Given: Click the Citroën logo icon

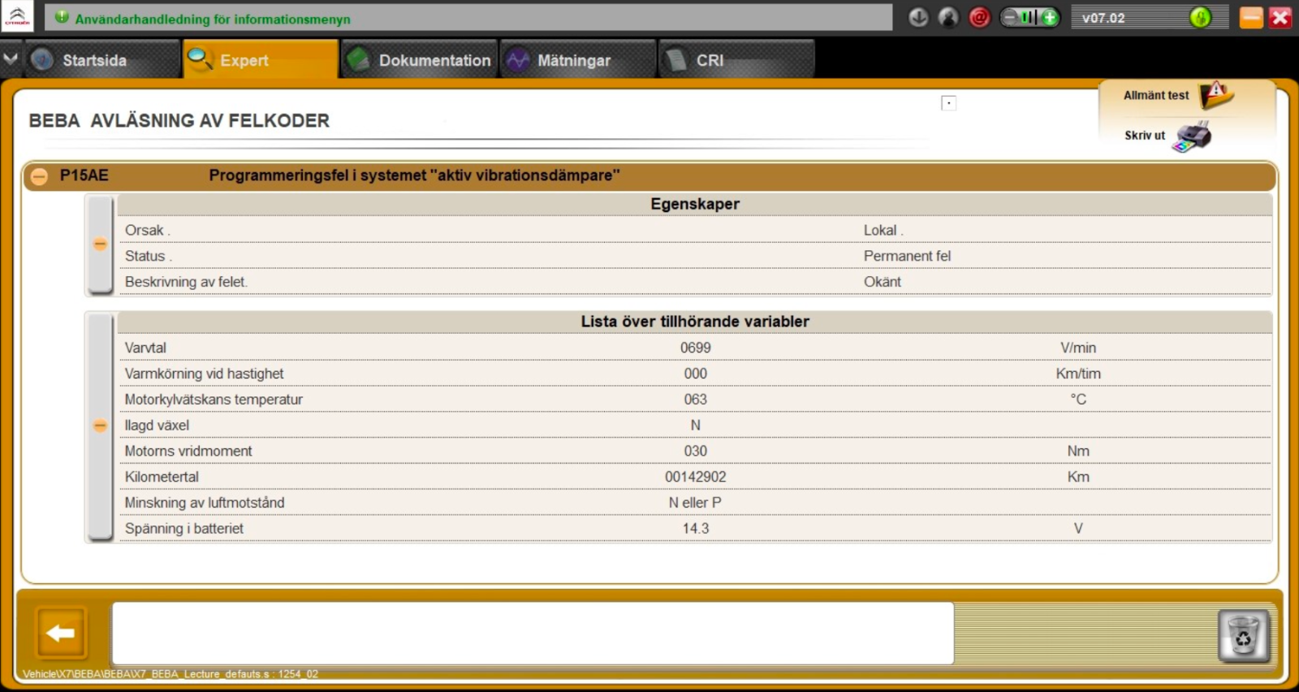Looking at the screenshot, I should (17, 15).
